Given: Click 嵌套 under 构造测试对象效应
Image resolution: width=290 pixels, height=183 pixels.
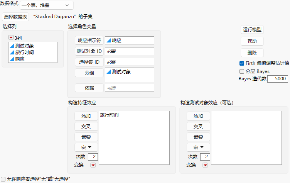Looking at the screenshot, I should coord(198,137).
